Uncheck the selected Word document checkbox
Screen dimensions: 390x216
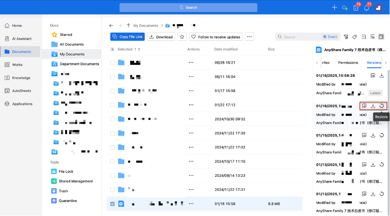pyautogui.click(x=112, y=204)
